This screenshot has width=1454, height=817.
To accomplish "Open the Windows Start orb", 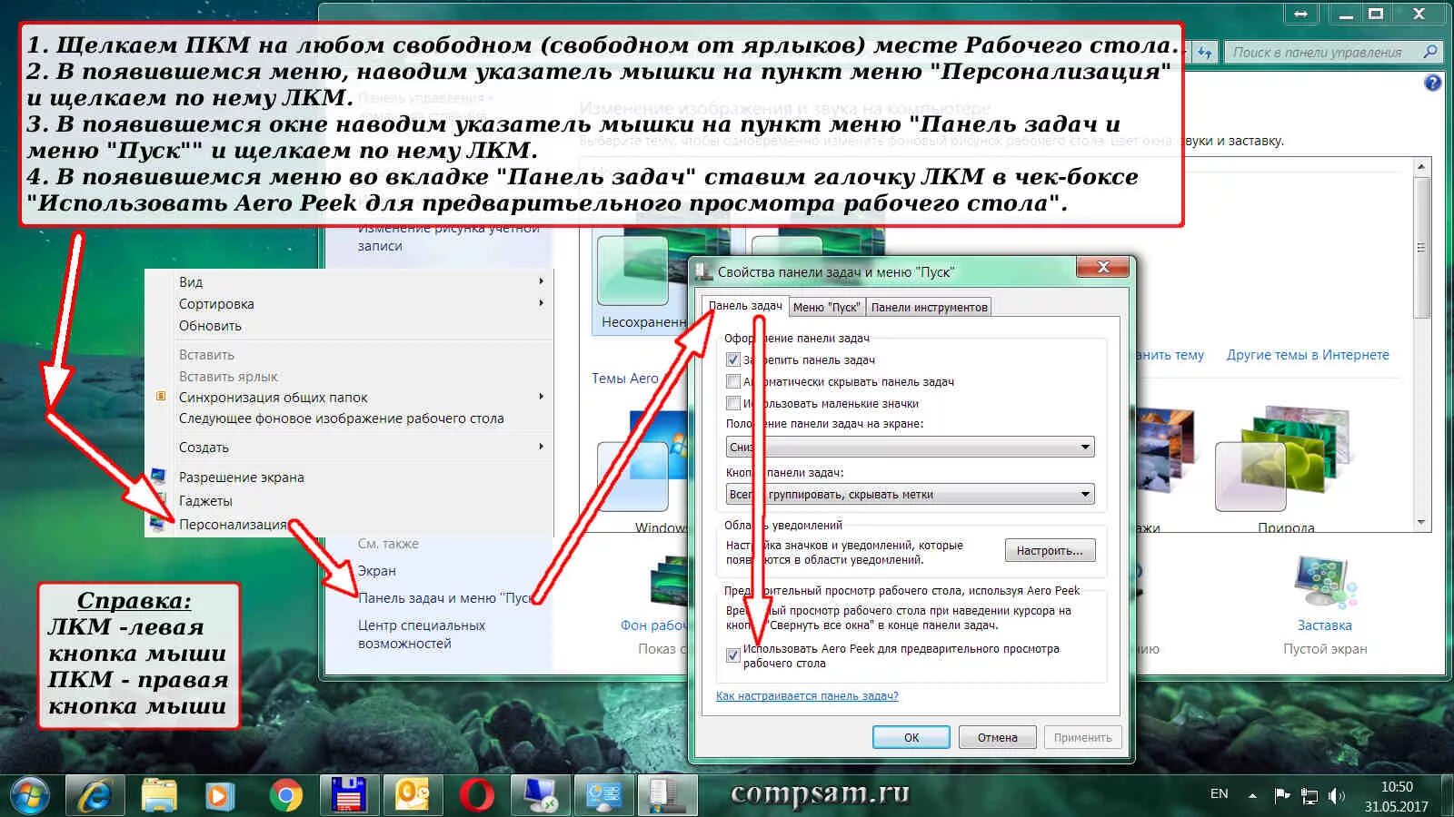I will (29, 796).
